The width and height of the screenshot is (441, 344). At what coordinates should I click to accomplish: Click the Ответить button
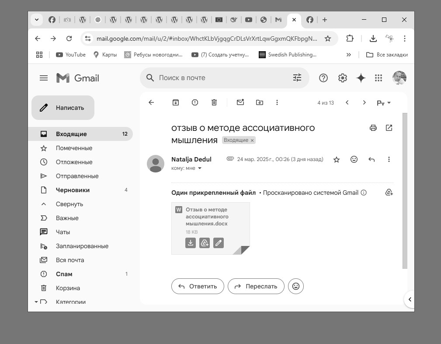pos(198,286)
